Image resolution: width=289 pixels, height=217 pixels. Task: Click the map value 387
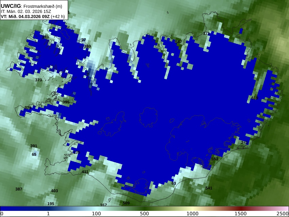click(x=19, y=189)
